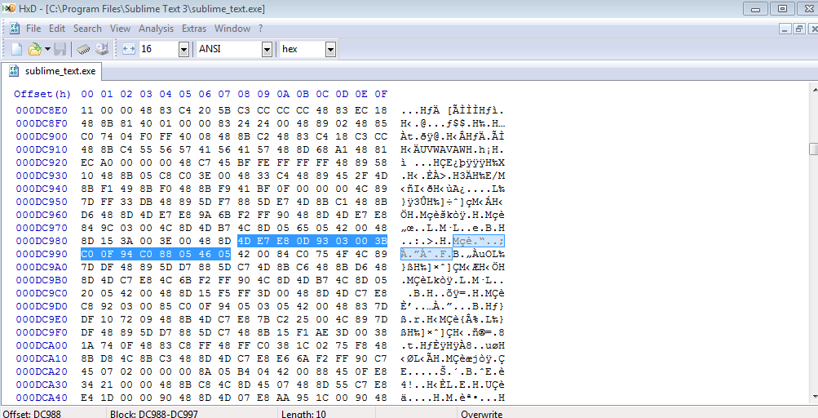Click the Open file folder icon
818x418 pixels.
(34, 49)
